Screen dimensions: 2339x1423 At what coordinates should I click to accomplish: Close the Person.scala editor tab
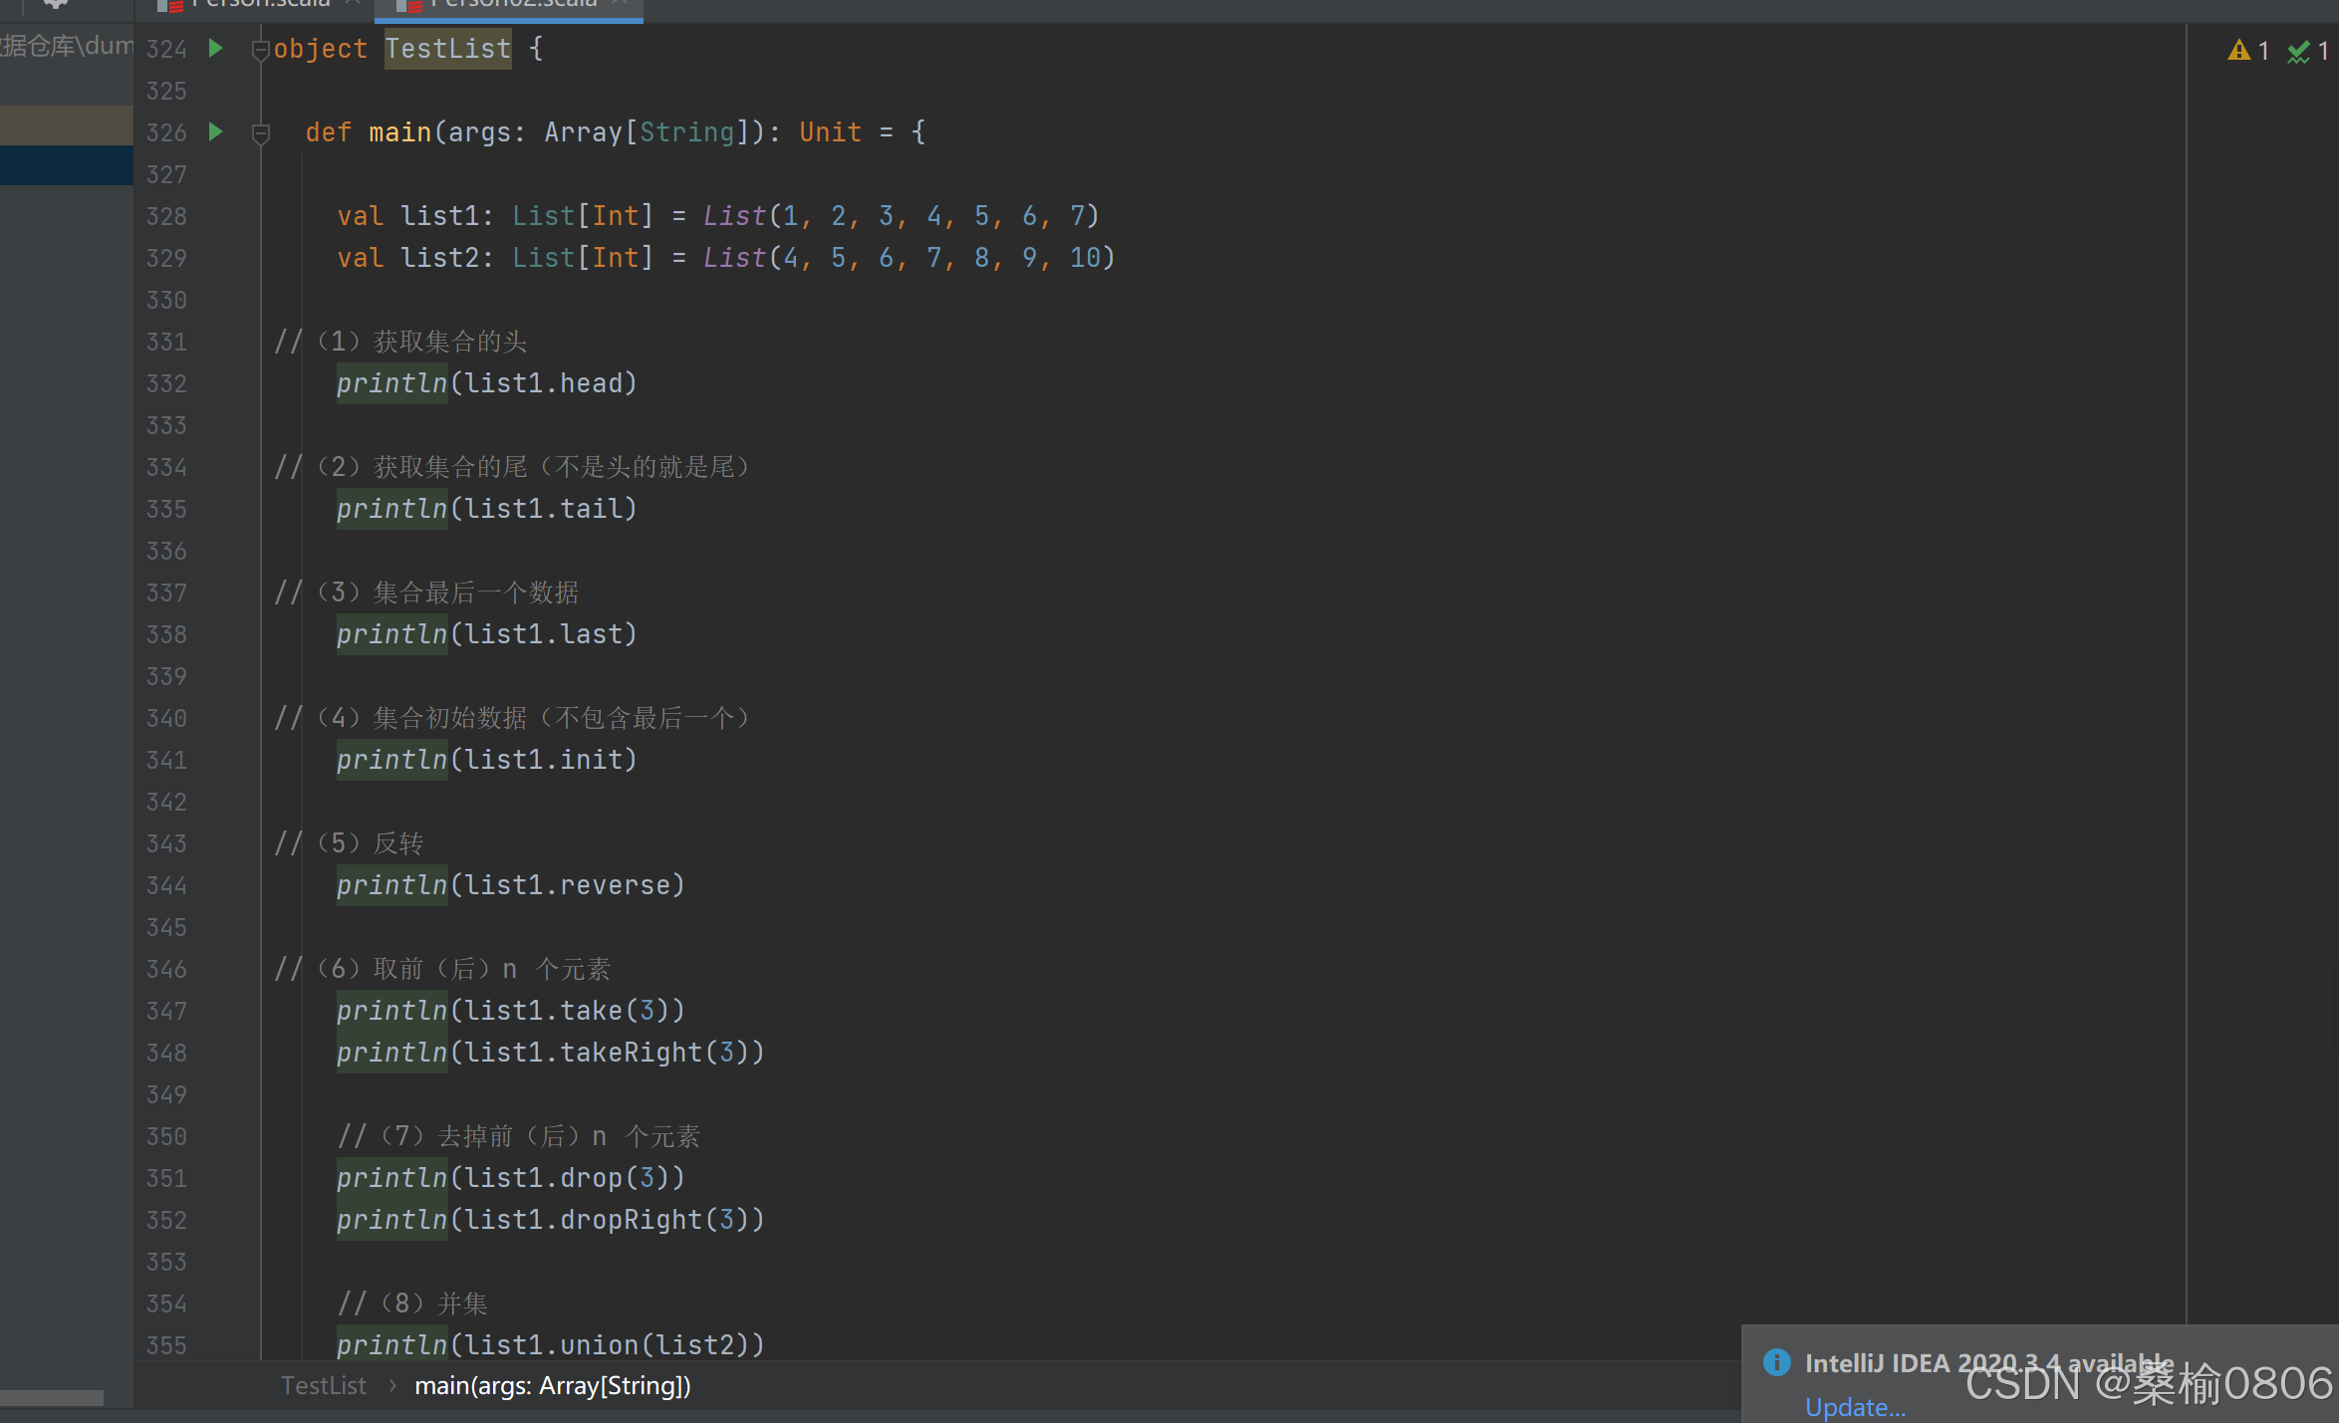[x=352, y=4]
